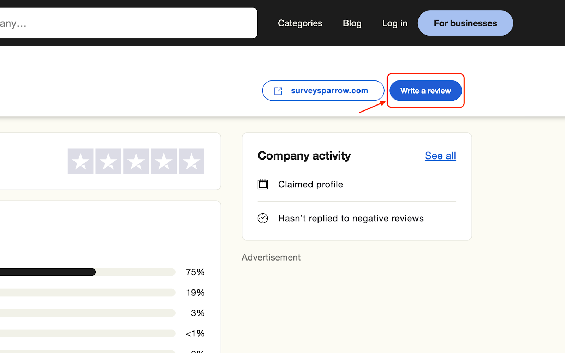Choose the third rating star
This screenshot has height=353, width=565.
136,161
